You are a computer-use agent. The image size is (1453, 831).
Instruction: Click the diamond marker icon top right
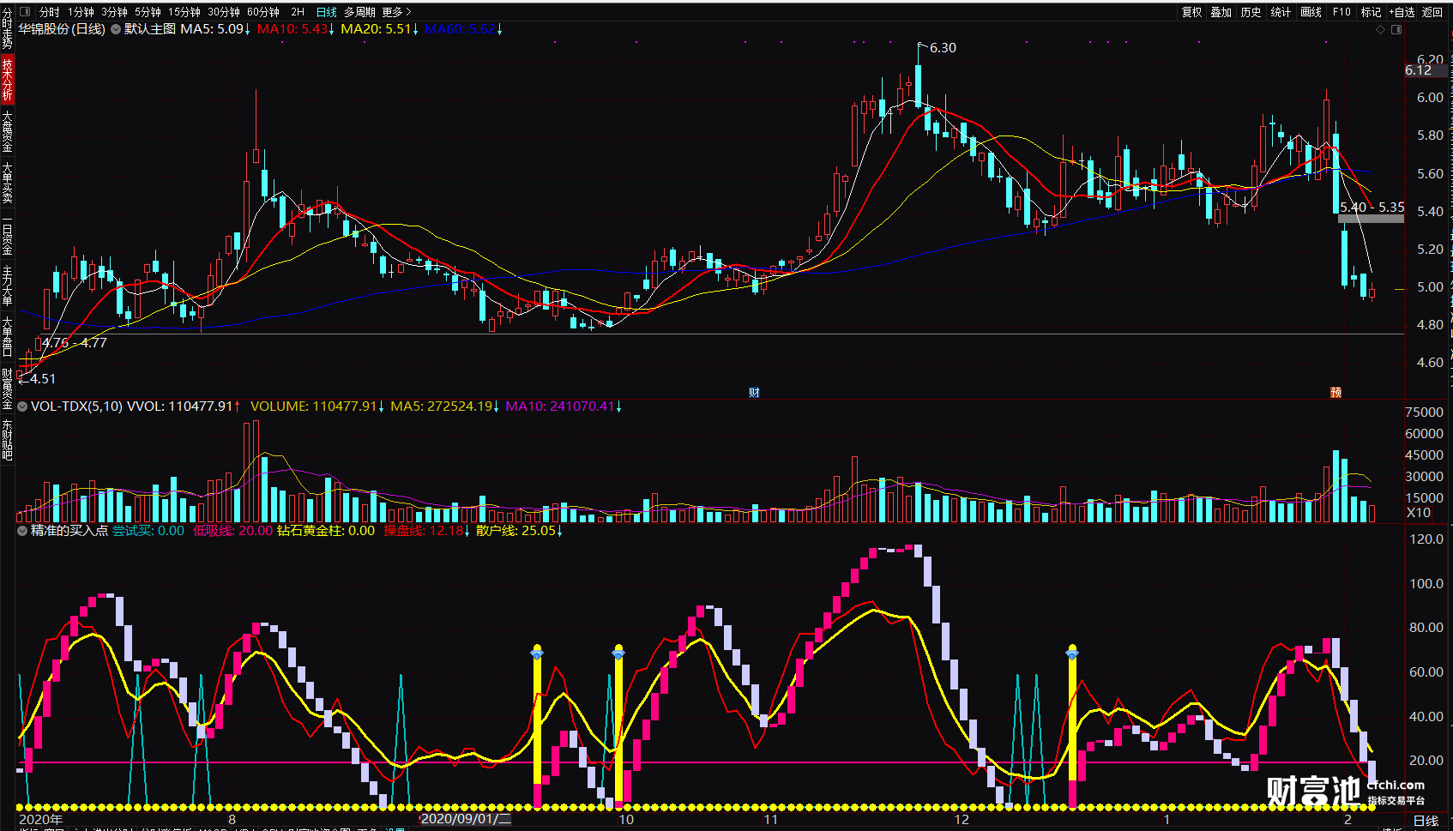pos(1380,29)
